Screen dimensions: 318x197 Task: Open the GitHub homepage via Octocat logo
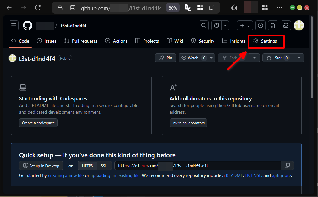[x=28, y=26]
